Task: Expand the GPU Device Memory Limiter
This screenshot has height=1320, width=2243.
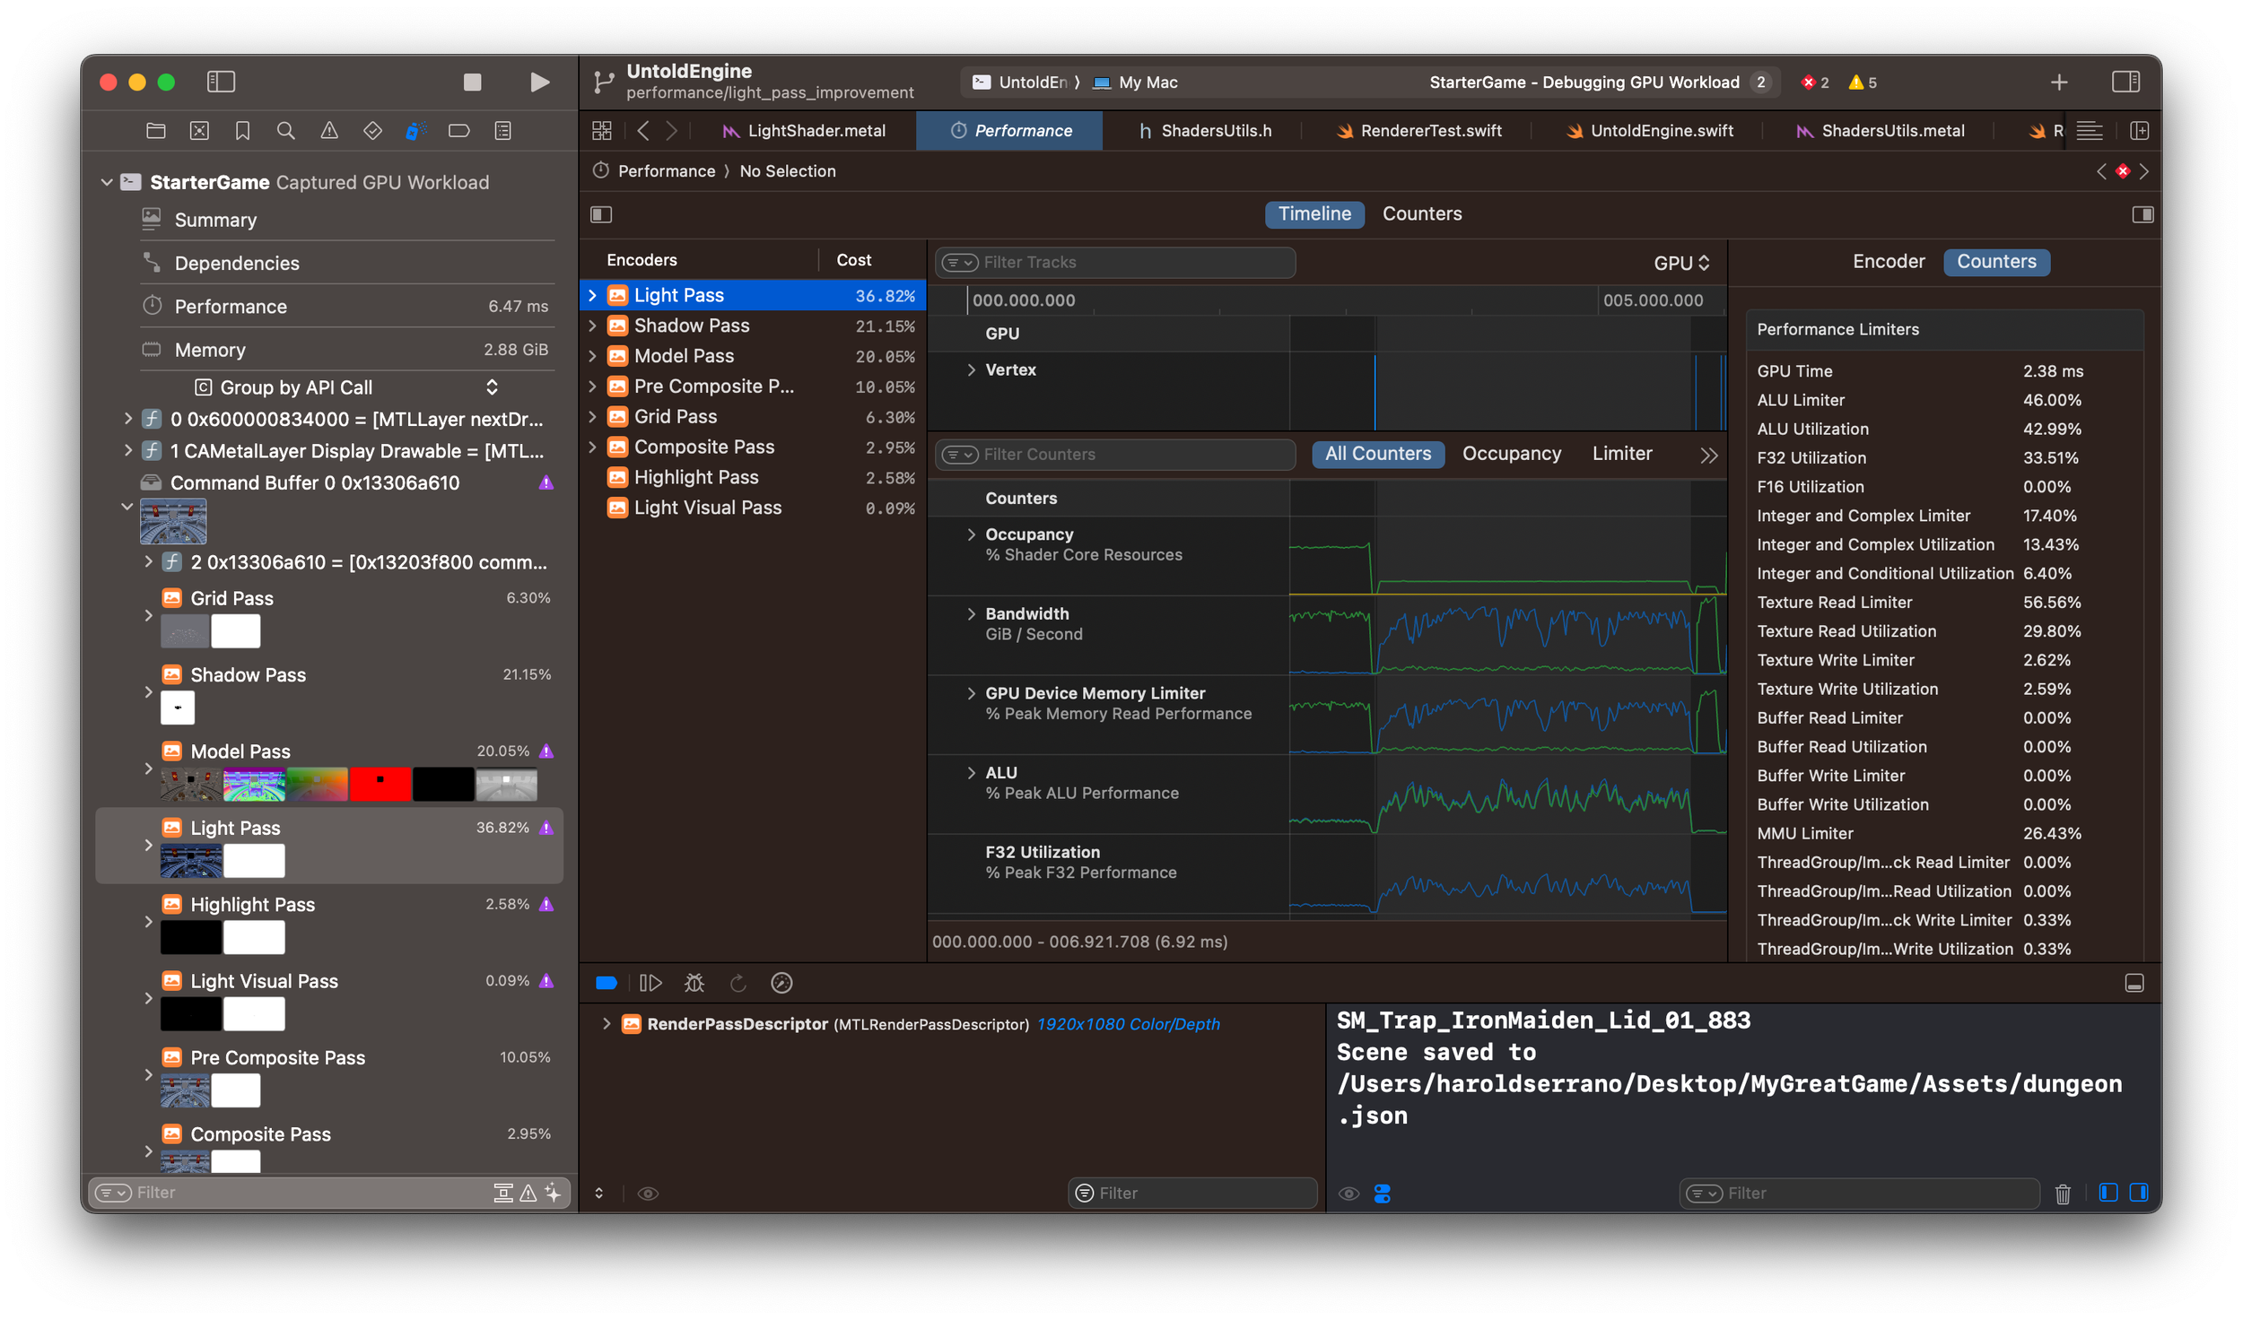Action: pos(971,693)
